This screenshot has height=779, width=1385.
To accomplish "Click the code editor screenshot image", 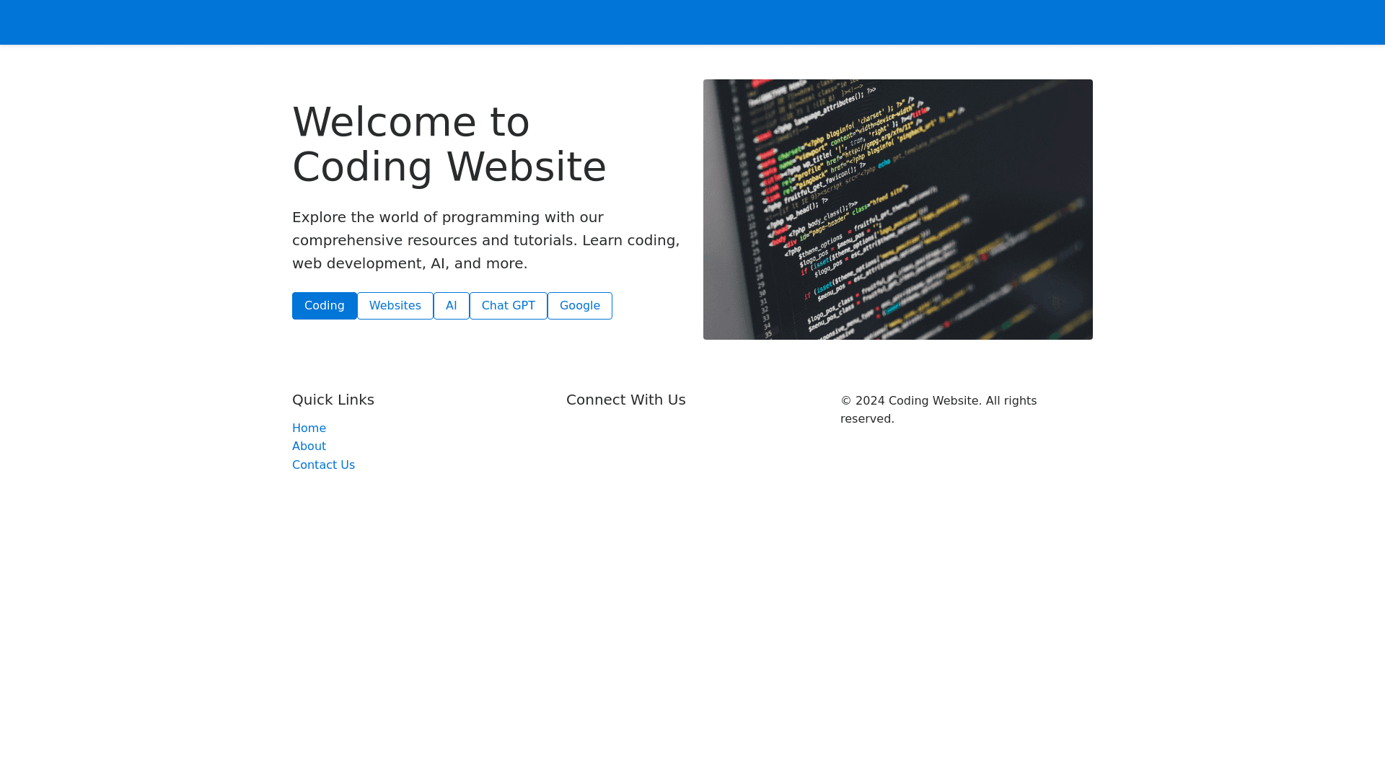I will tap(897, 209).
